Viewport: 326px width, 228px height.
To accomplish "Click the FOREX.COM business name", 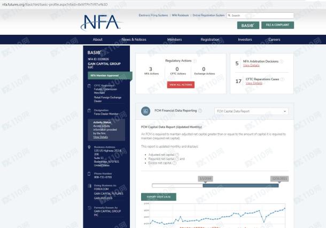I will pyautogui.click(x=101, y=189).
